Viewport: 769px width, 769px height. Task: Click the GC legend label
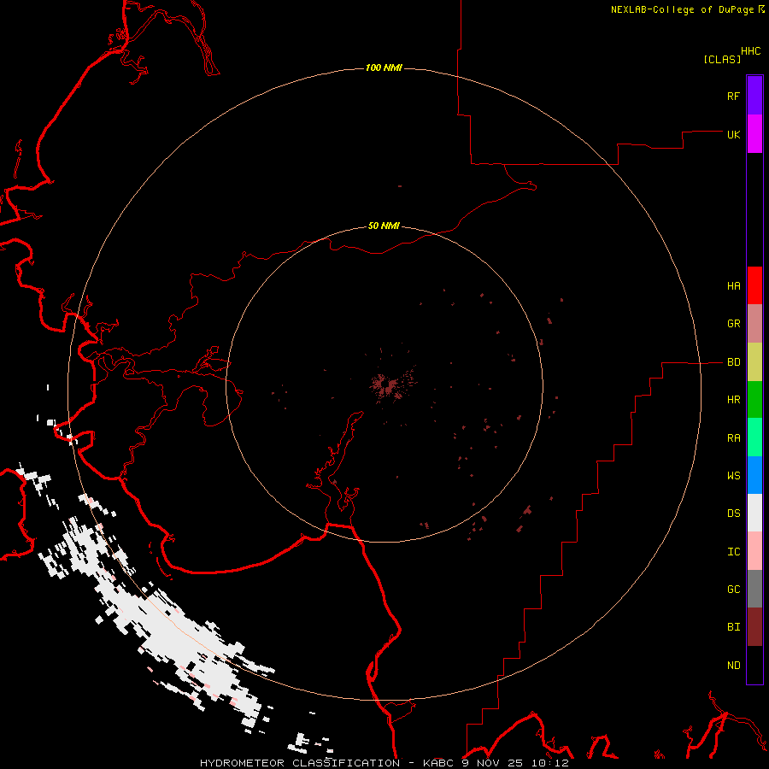coord(734,590)
